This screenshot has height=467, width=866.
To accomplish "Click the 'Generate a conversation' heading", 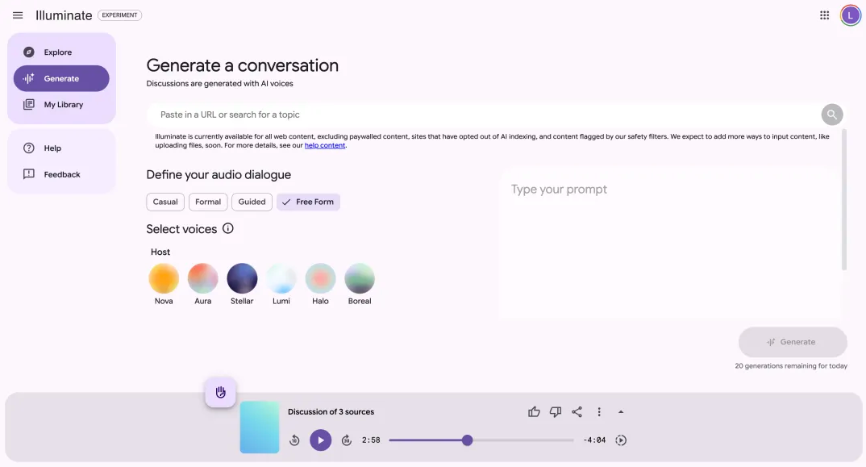I will coord(243,65).
